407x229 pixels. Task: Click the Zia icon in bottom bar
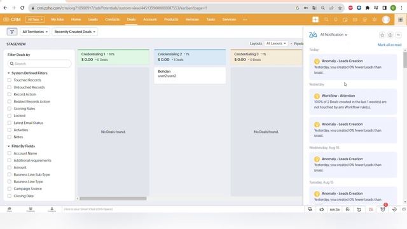[x=371, y=209]
